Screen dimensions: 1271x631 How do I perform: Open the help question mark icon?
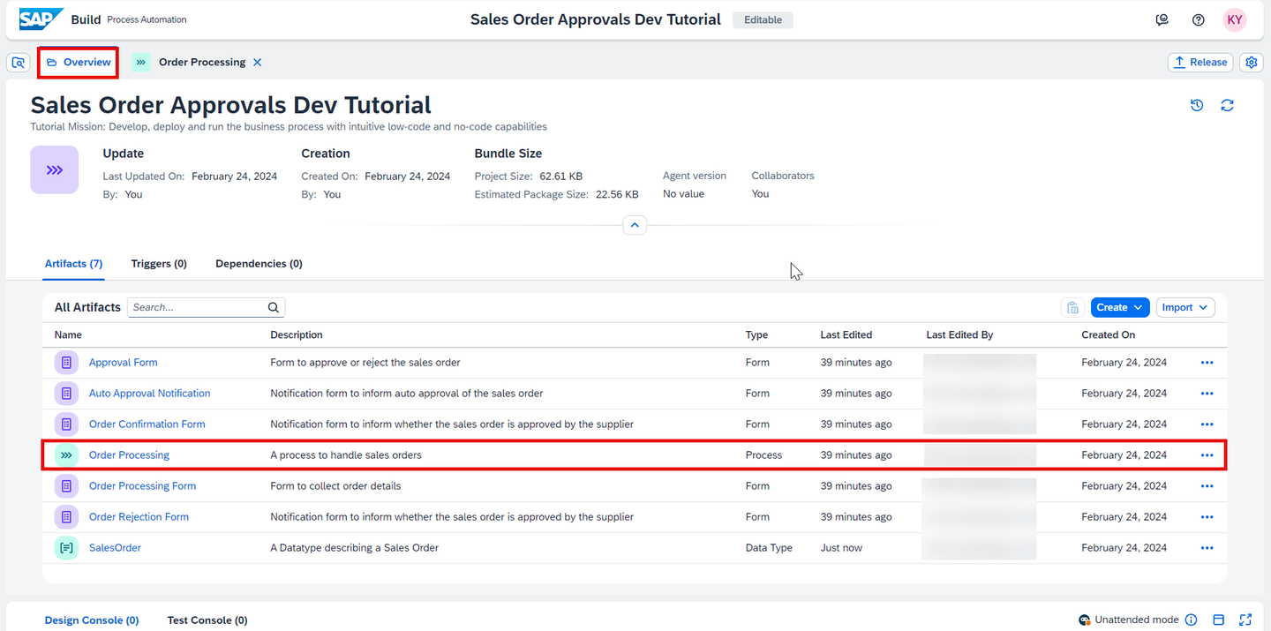1198,19
